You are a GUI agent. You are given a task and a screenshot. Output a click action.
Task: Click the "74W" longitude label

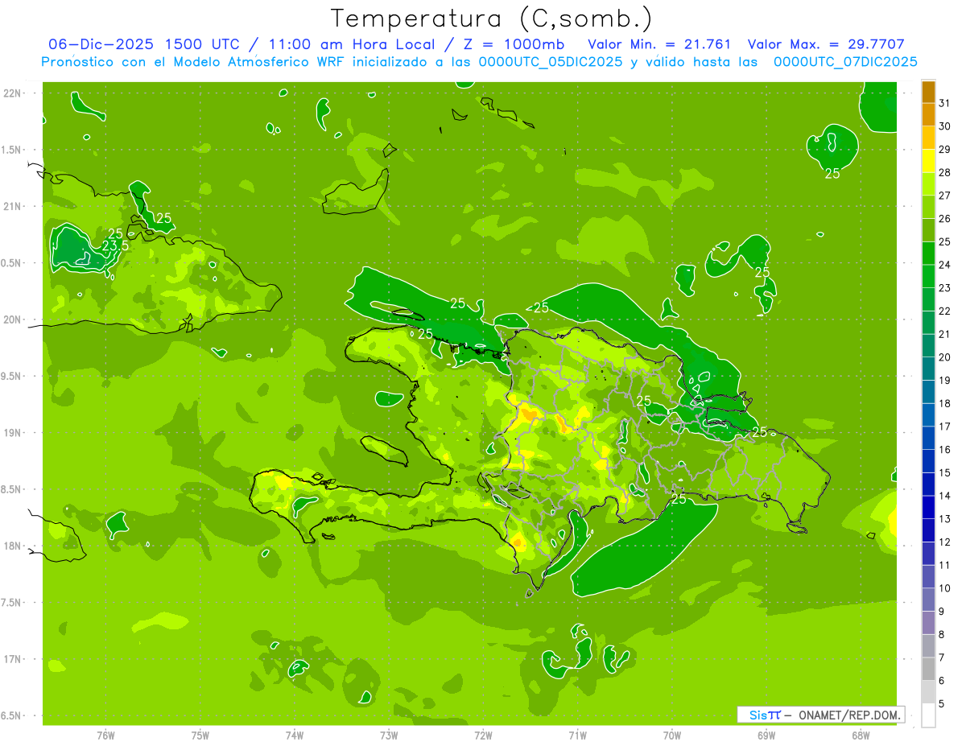tap(295, 735)
